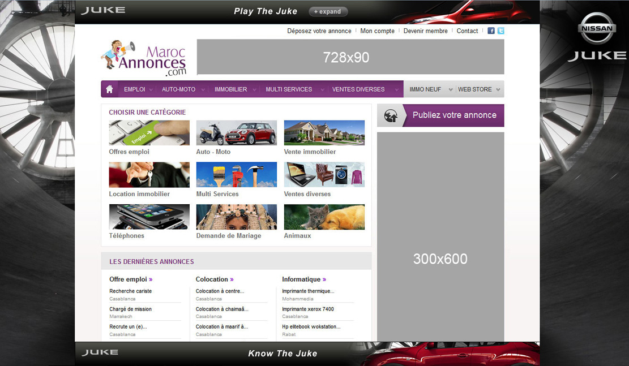Expand the Play The Juke banner
The height and width of the screenshot is (366, 629).
328,11
